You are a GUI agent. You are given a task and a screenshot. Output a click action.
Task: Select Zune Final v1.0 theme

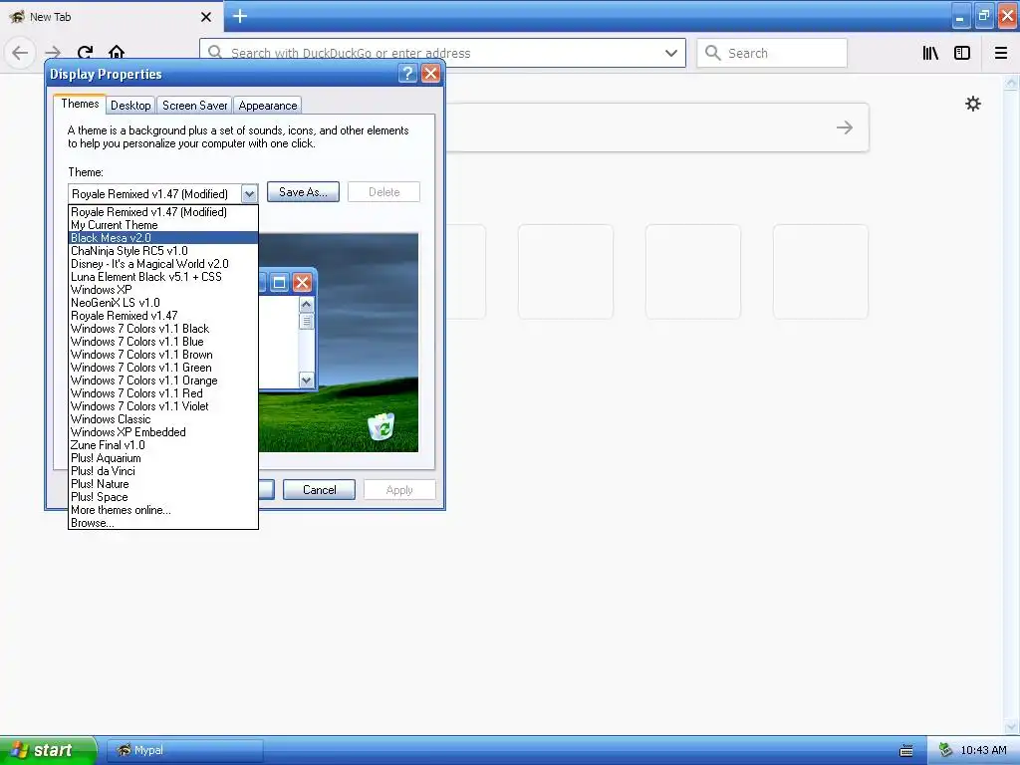pos(163,445)
